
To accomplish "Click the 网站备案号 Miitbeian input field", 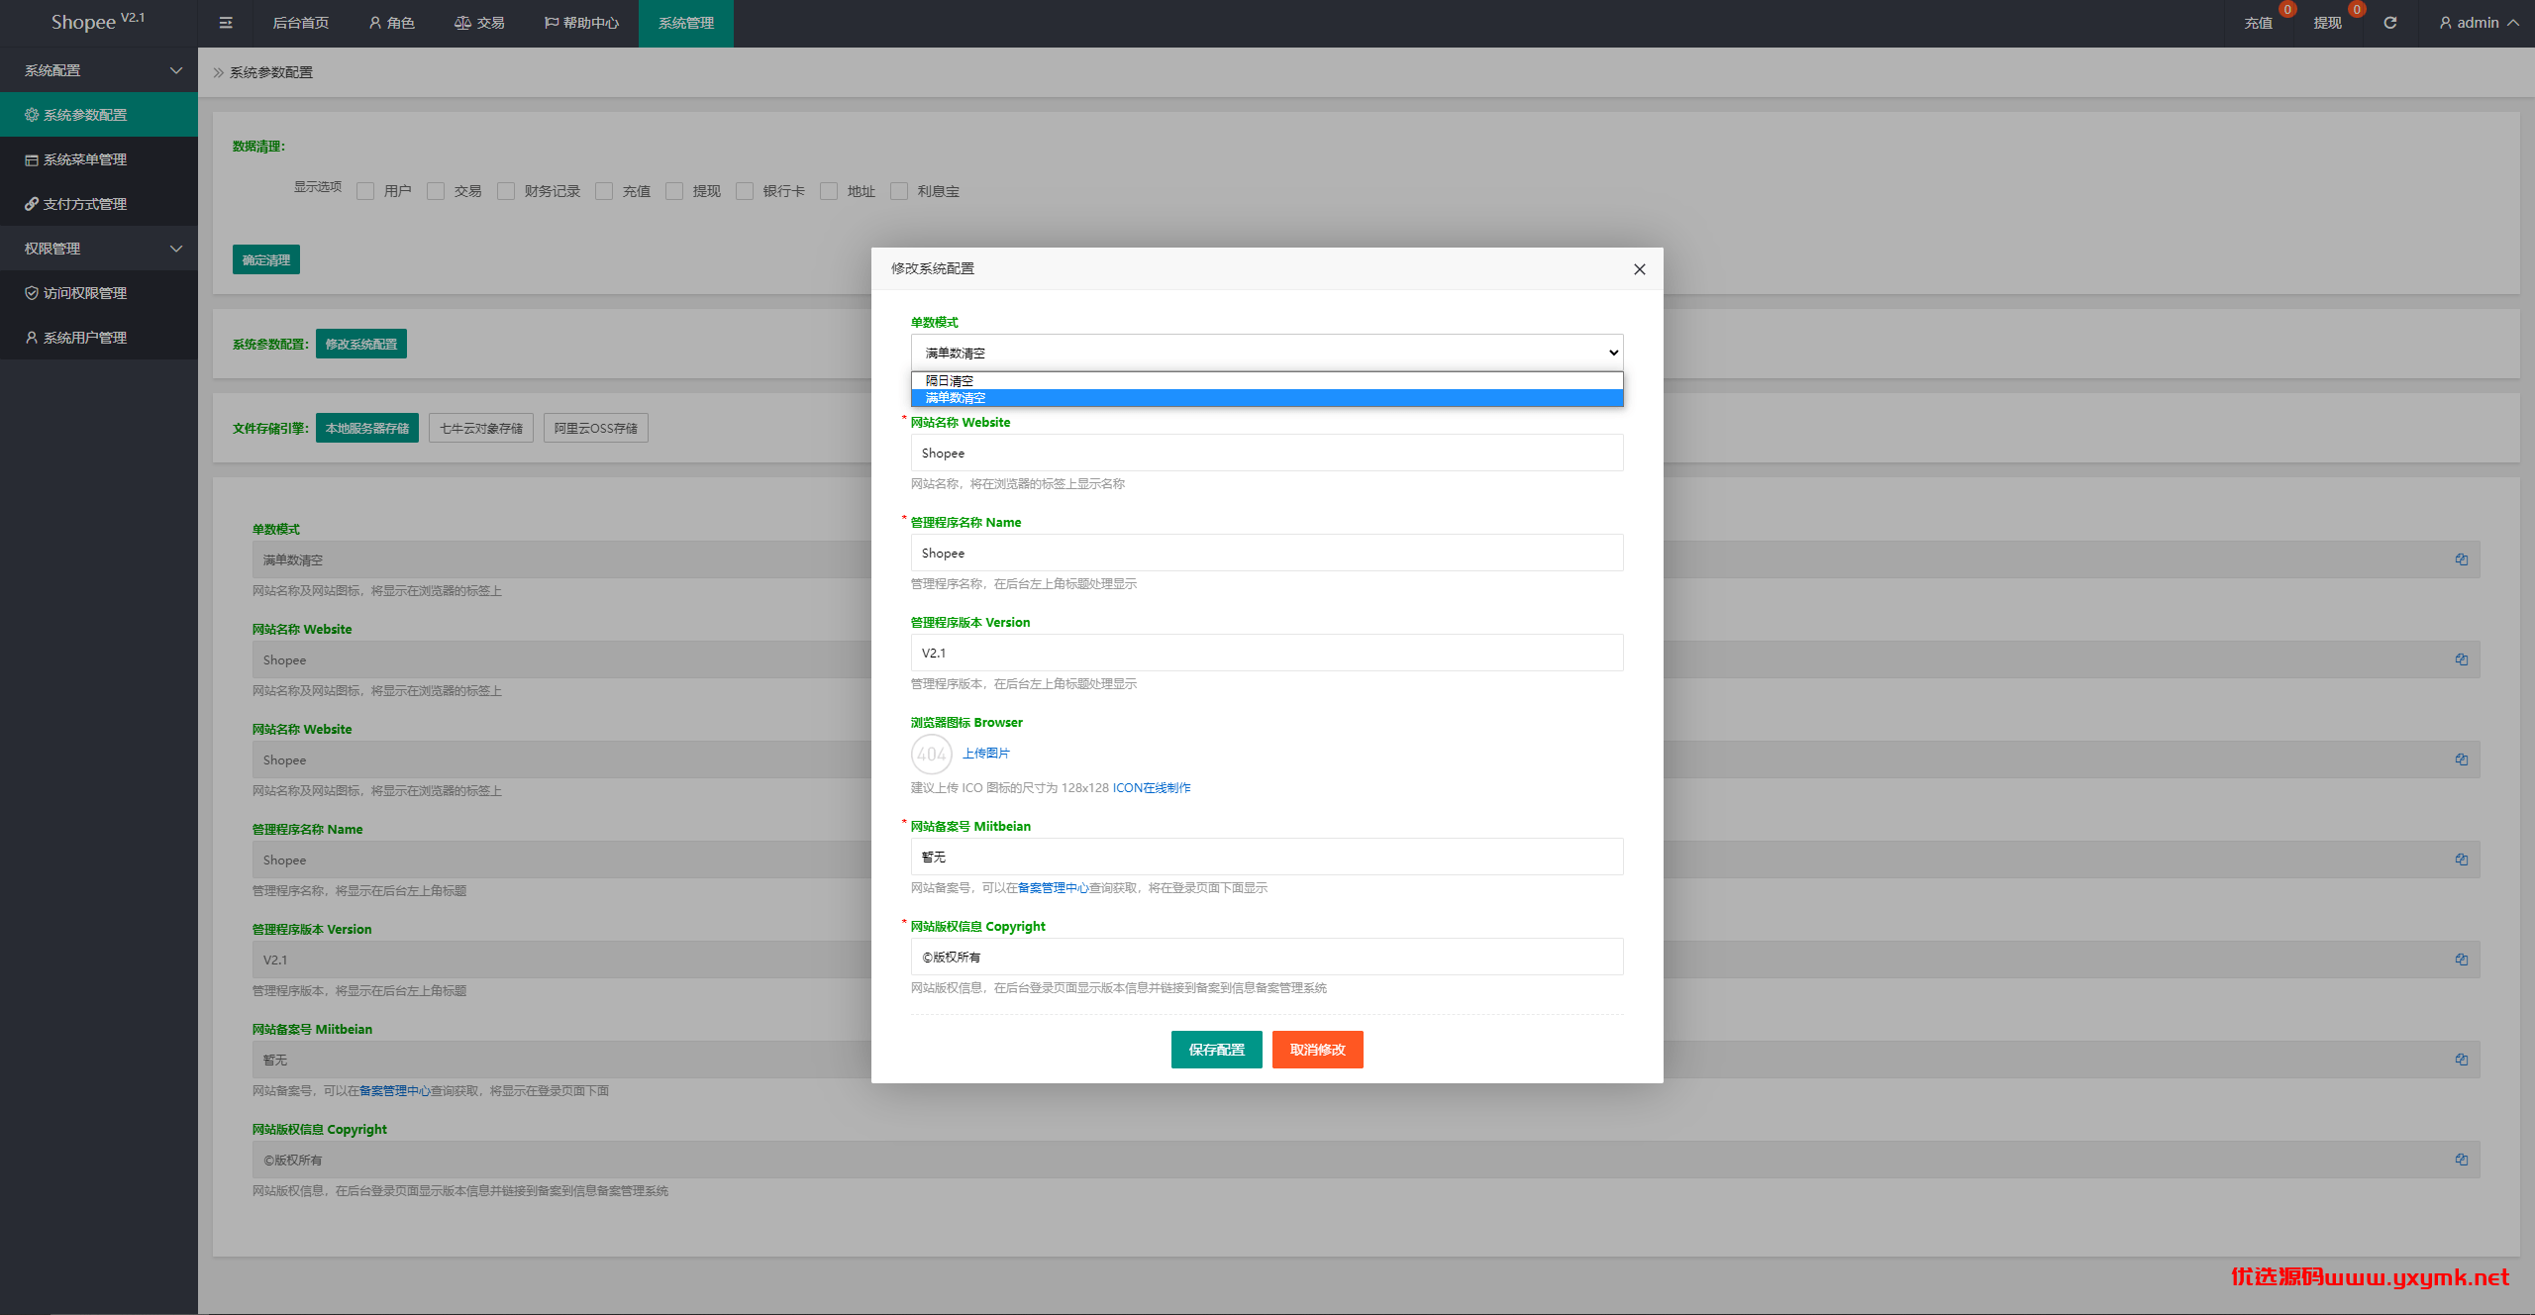I will [x=1267, y=857].
